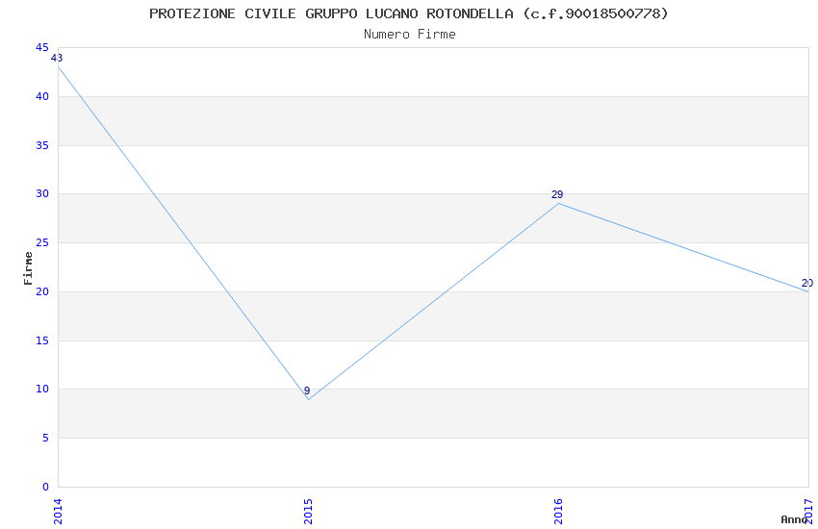Click the 0 tick on y-axis

click(45, 487)
